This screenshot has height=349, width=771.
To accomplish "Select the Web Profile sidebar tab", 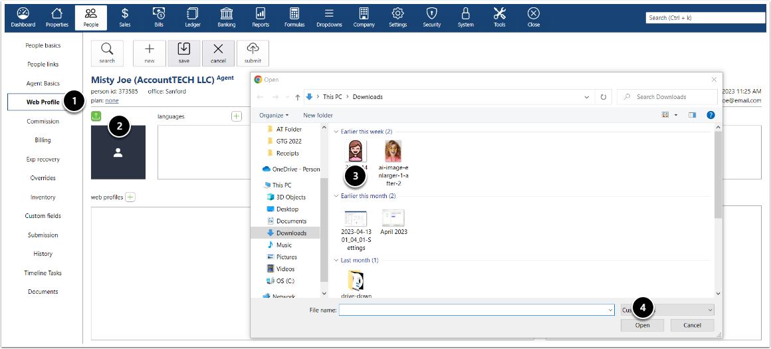I will pyautogui.click(x=43, y=102).
